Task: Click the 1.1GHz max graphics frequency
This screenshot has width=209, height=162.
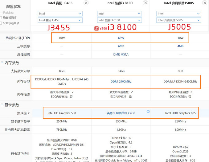Action: [x=121, y=130]
